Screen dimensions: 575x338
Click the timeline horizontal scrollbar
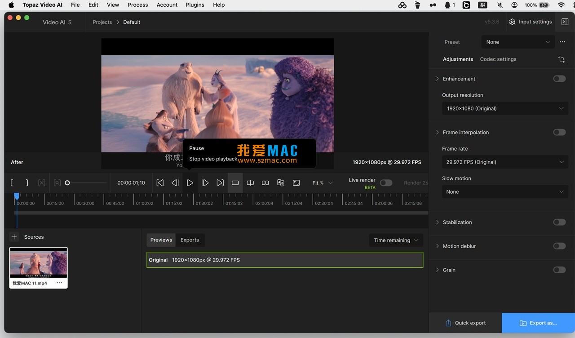pos(221,213)
